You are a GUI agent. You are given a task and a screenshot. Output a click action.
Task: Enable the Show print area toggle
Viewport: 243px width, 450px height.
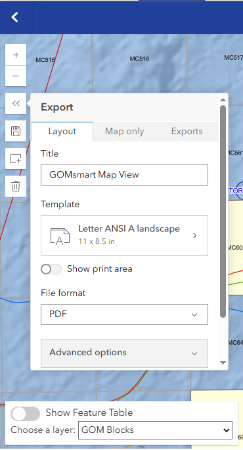coord(51,269)
